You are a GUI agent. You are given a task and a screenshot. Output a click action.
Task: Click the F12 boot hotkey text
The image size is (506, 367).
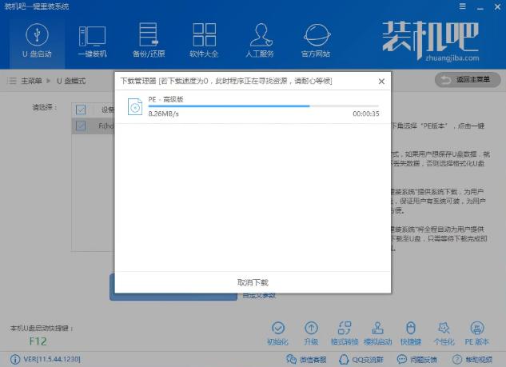[38, 341]
